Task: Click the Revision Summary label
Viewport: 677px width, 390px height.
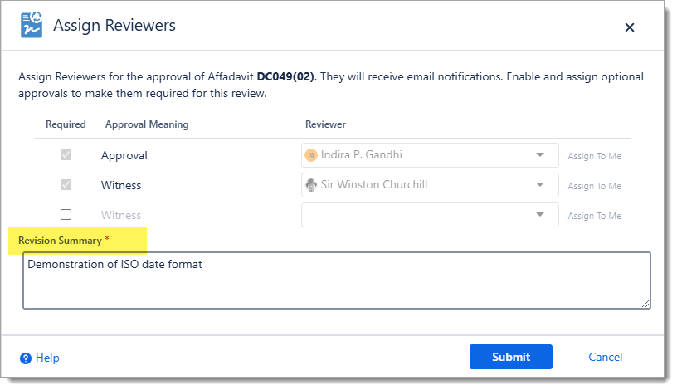Action: [59, 240]
